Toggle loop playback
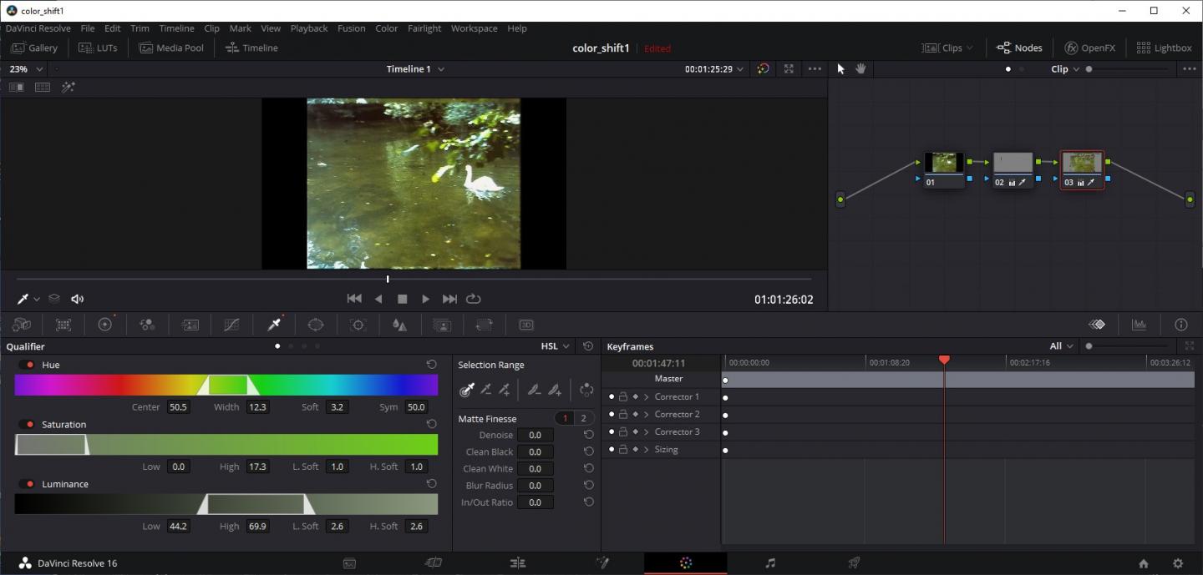This screenshot has width=1203, height=575. tap(474, 299)
